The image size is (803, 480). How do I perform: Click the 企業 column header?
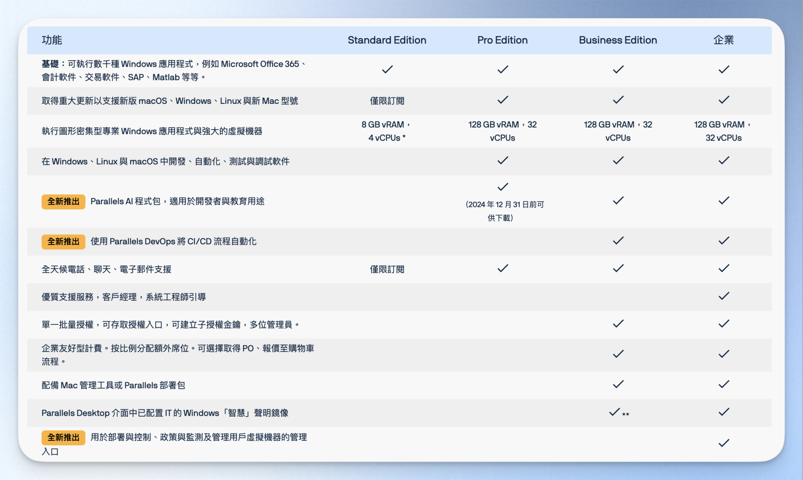[723, 40]
